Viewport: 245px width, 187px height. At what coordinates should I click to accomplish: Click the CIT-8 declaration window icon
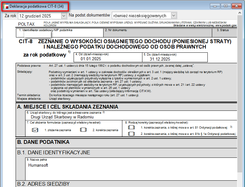tap(6, 6)
